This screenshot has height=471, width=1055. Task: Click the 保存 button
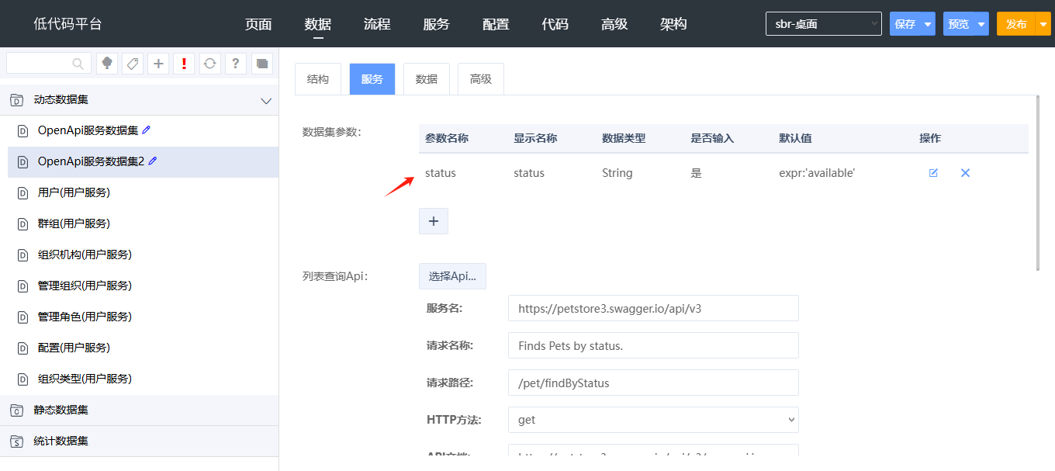point(905,24)
